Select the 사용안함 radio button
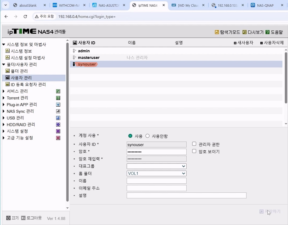 coord(148,136)
